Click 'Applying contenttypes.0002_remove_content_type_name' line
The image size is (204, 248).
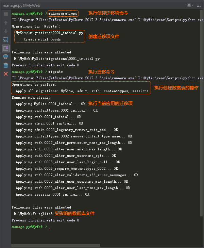coord(74,136)
